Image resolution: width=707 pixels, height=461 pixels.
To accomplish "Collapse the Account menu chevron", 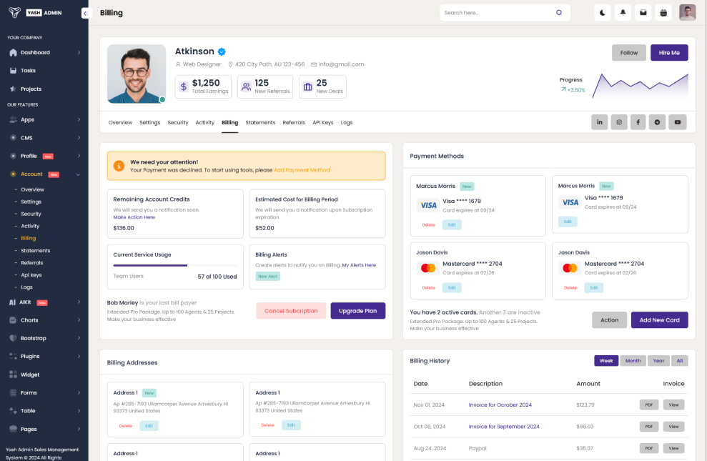I will pos(78,174).
